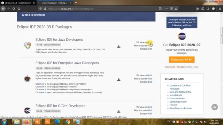Toggle reader view icon in address bar

[160, 9]
